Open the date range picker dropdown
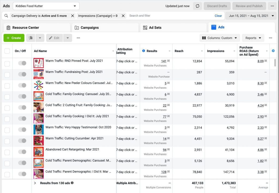Image resolution: width=279 pixels, height=193 pixels. click(x=251, y=16)
